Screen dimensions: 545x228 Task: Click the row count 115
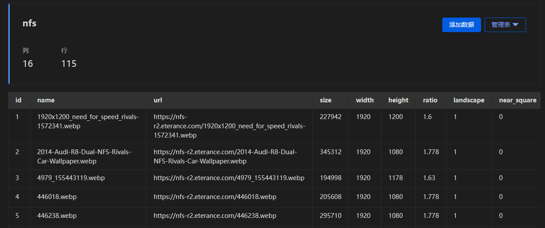tap(69, 64)
